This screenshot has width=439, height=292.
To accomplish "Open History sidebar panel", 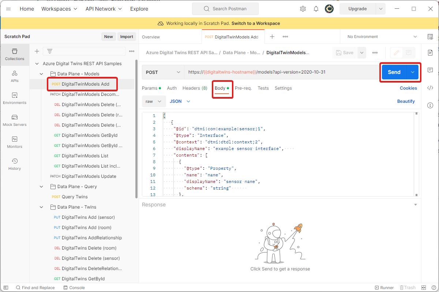I will pos(15,164).
